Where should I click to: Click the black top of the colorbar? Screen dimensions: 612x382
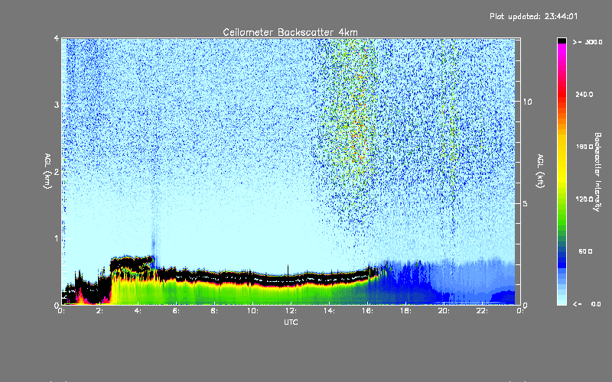click(x=562, y=40)
